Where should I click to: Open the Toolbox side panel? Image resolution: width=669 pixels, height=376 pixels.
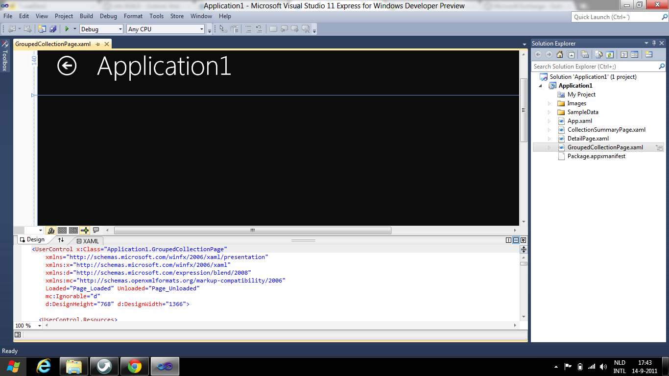click(x=5, y=56)
